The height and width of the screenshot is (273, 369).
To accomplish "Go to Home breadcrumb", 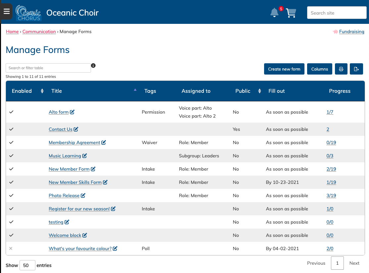I will 12,31.
